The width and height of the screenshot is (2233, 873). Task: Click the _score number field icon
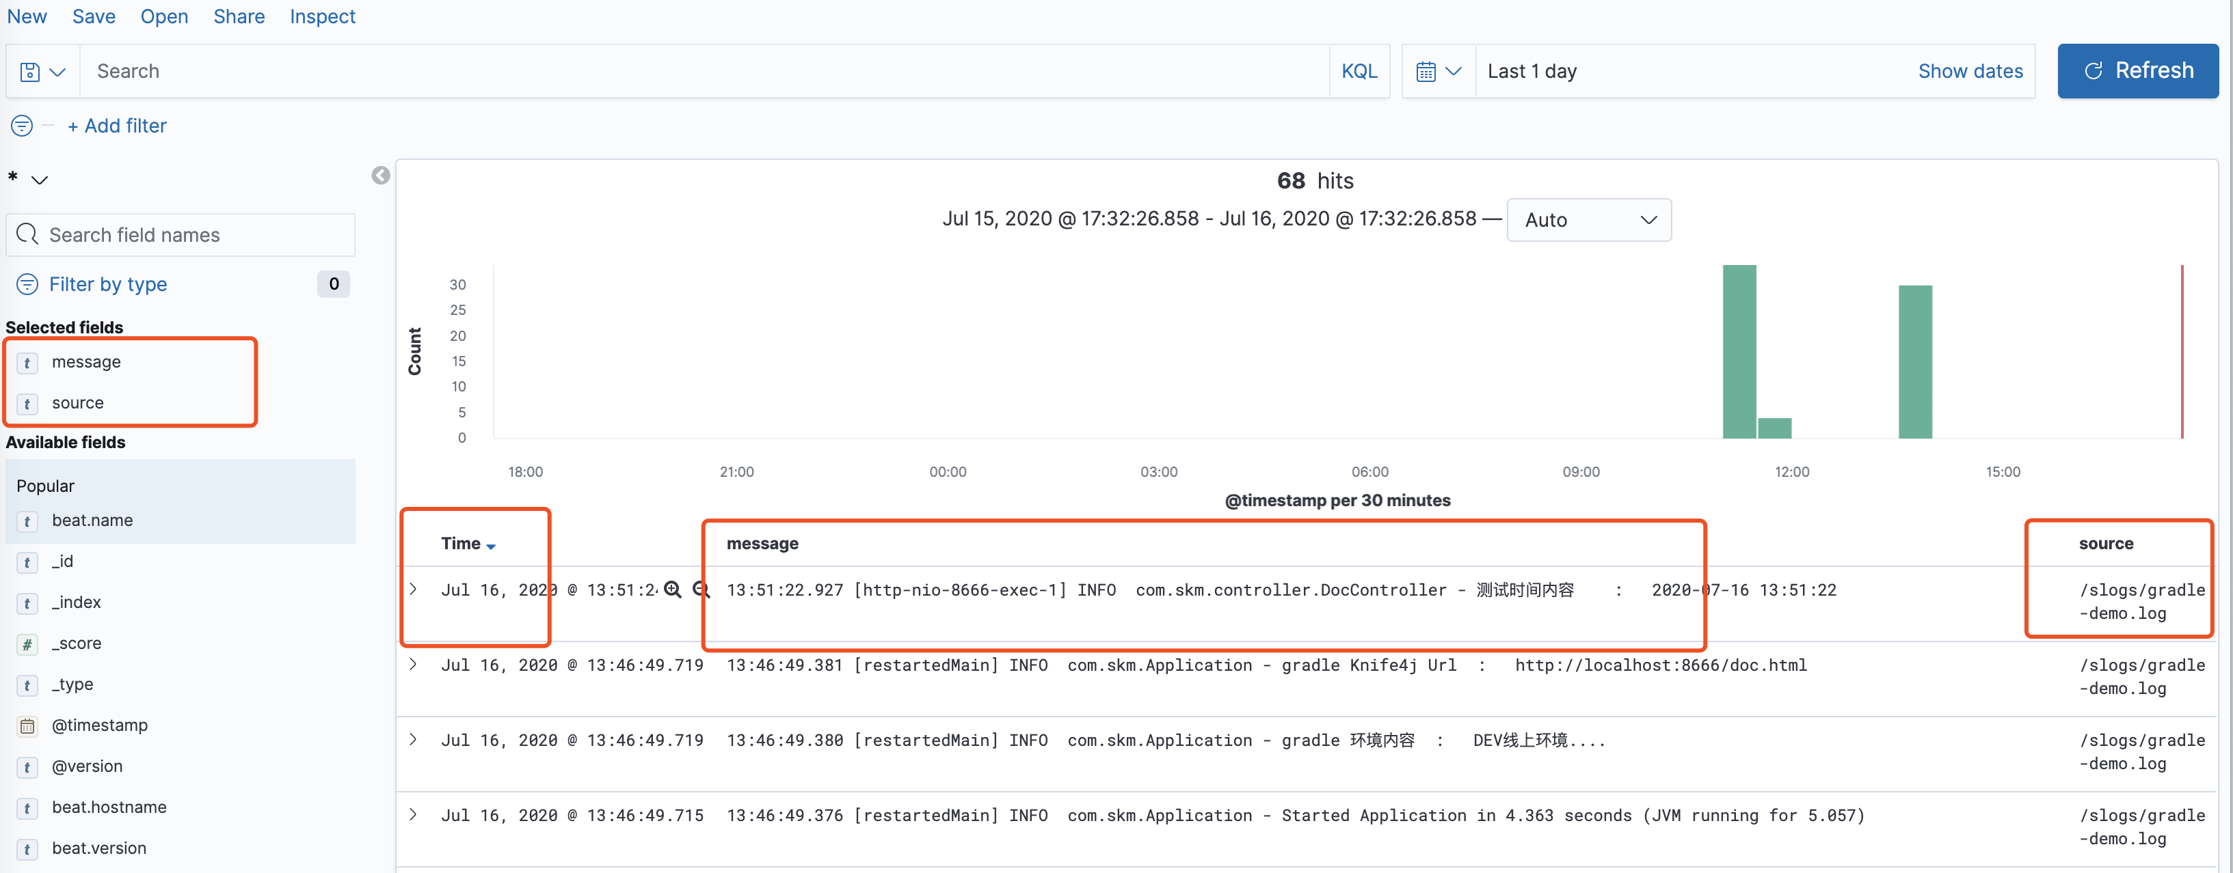(x=28, y=644)
